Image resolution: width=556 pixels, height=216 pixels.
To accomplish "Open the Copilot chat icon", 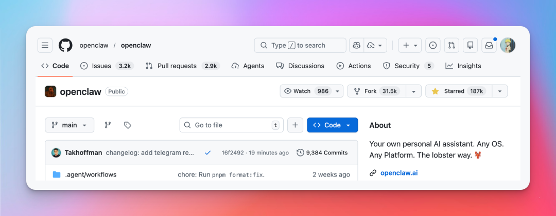I will [x=357, y=45].
